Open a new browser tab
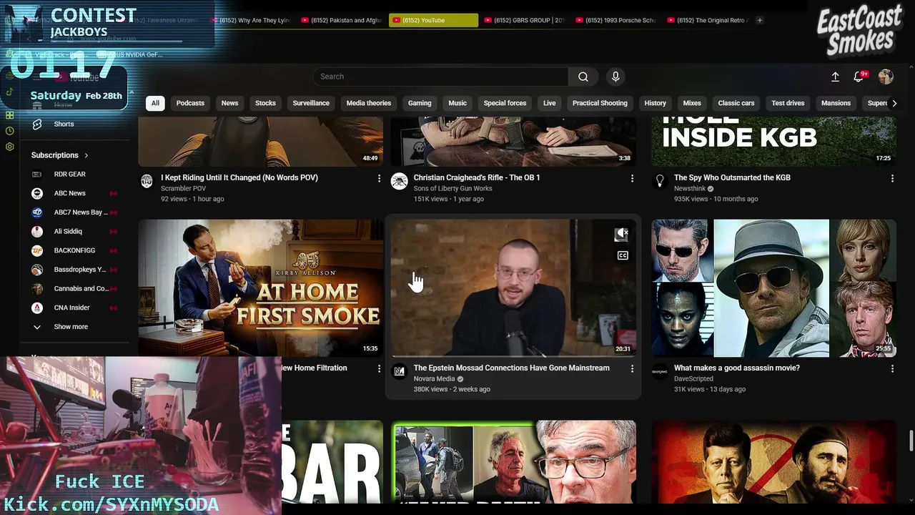This screenshot has height=515, width=915. pos(759,20)
